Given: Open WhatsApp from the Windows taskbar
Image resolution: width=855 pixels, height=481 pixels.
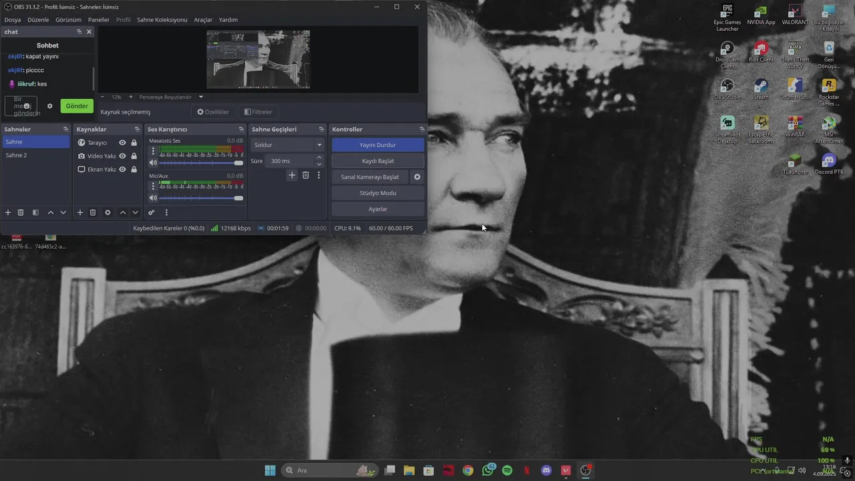Looking at the screenshot, I should 488,470.
